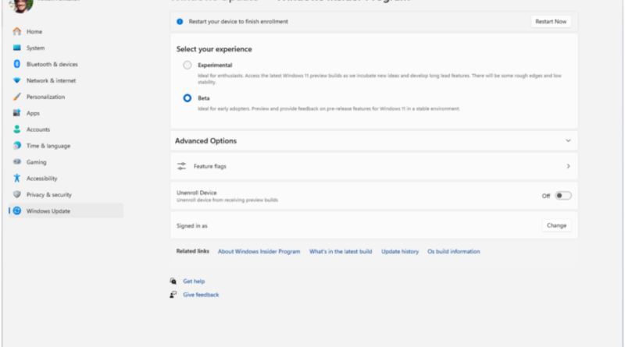Image resolution: width=625 pixels, height=347 pixels.
Task: Open About Windows Insider Program link
Action: pyautogui.click(x=259, y=252)
